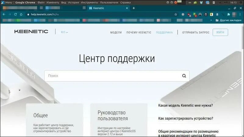
Task: Click the en keyboard layout indicator
Action: click(190, 2)
